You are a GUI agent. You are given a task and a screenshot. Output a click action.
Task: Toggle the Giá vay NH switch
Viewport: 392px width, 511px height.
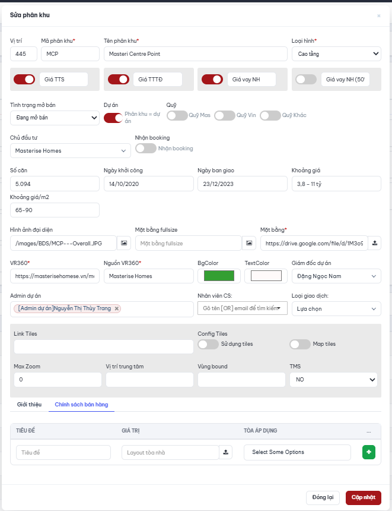point(212,80)
